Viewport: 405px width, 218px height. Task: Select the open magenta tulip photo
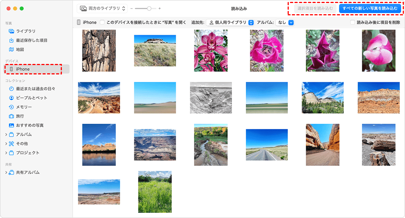(x=267, y=50)
